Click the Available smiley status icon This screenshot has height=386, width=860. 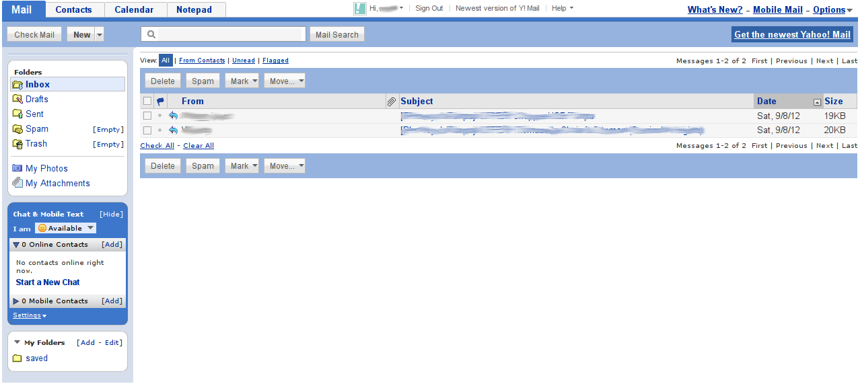pyautogui.click(x=42, y=229)
